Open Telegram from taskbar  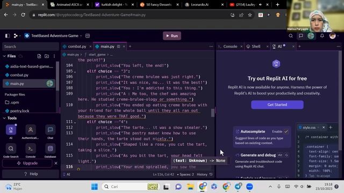coord(238,187)
